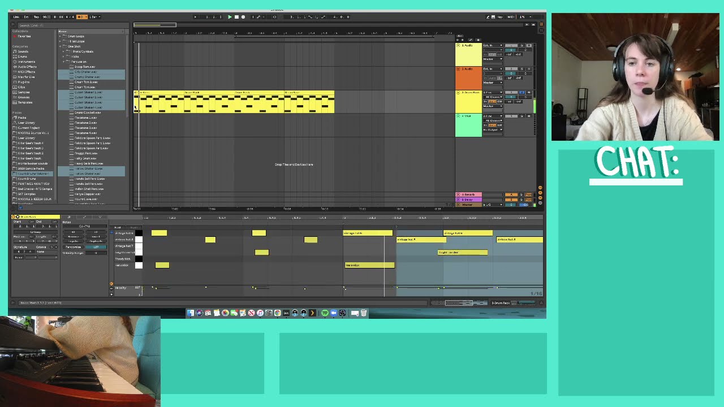Open track 4 No Output dropdown
The height and width of the screenshot is (407, 724).
pyautogui.click(x=493, y=130)
